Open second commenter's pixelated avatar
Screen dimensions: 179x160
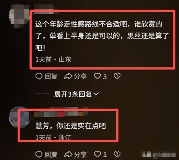click(x=19, y=117)
